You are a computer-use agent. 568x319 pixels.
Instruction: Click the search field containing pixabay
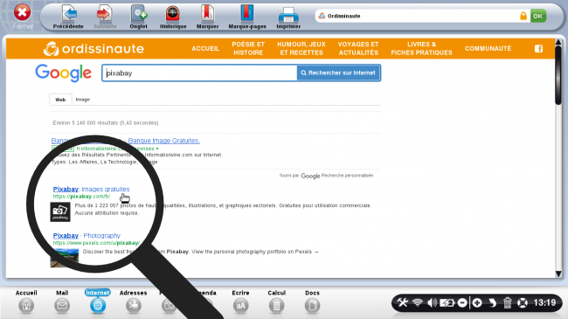(199, 73)
